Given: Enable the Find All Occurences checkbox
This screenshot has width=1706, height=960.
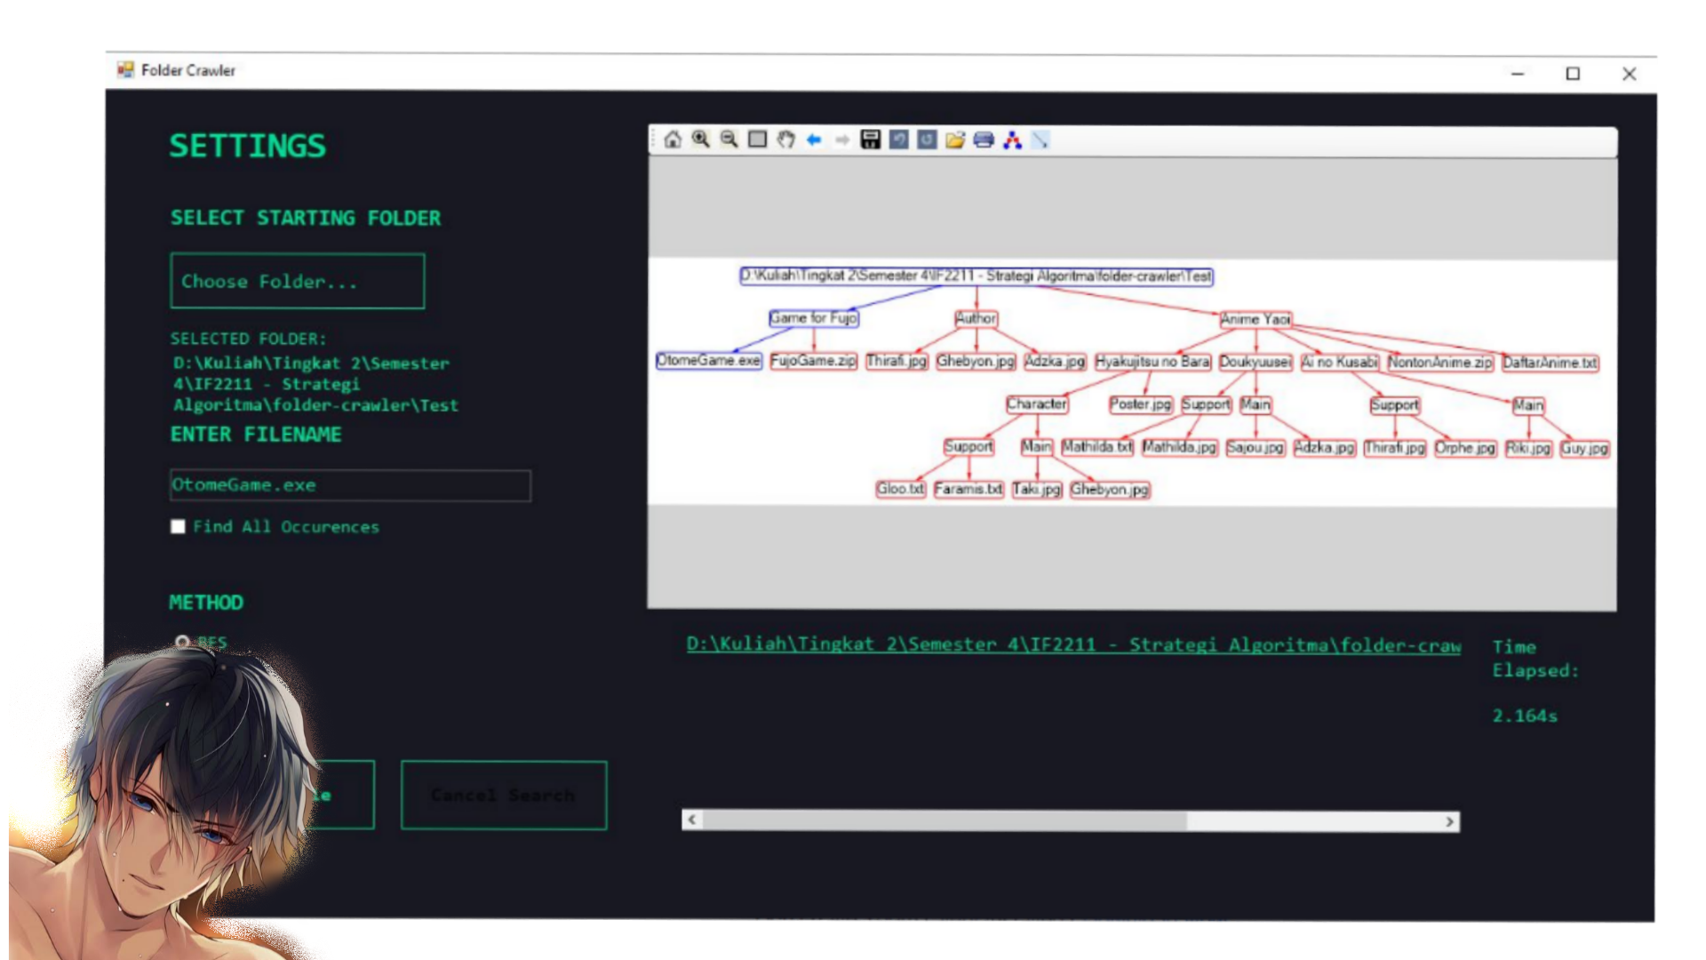Looking at the screenshot, I should coord(179,527).
